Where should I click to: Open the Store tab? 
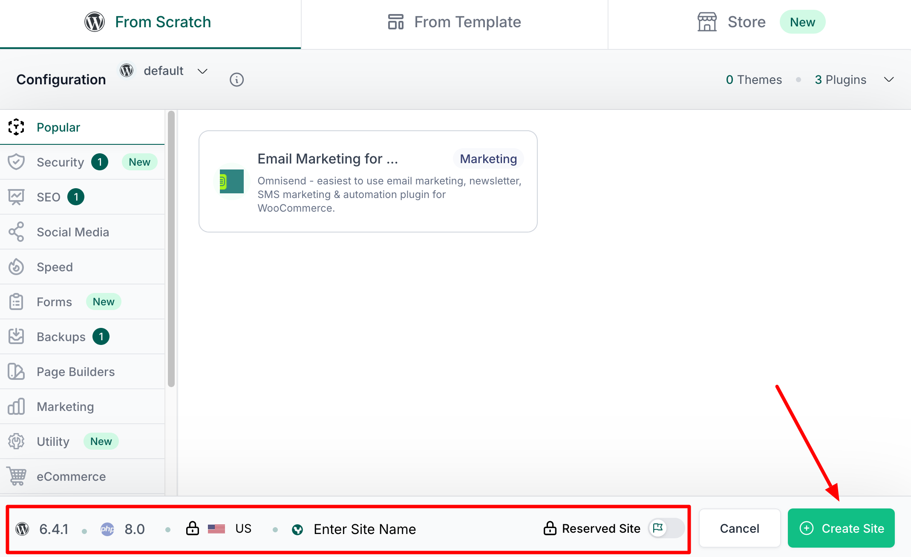[746, 22]
